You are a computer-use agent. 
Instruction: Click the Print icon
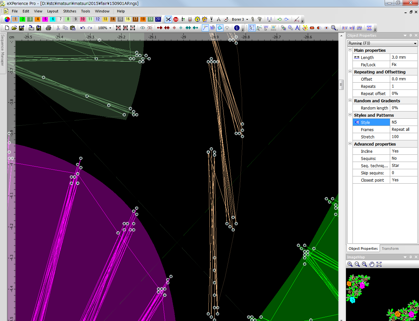click(48, 28)
